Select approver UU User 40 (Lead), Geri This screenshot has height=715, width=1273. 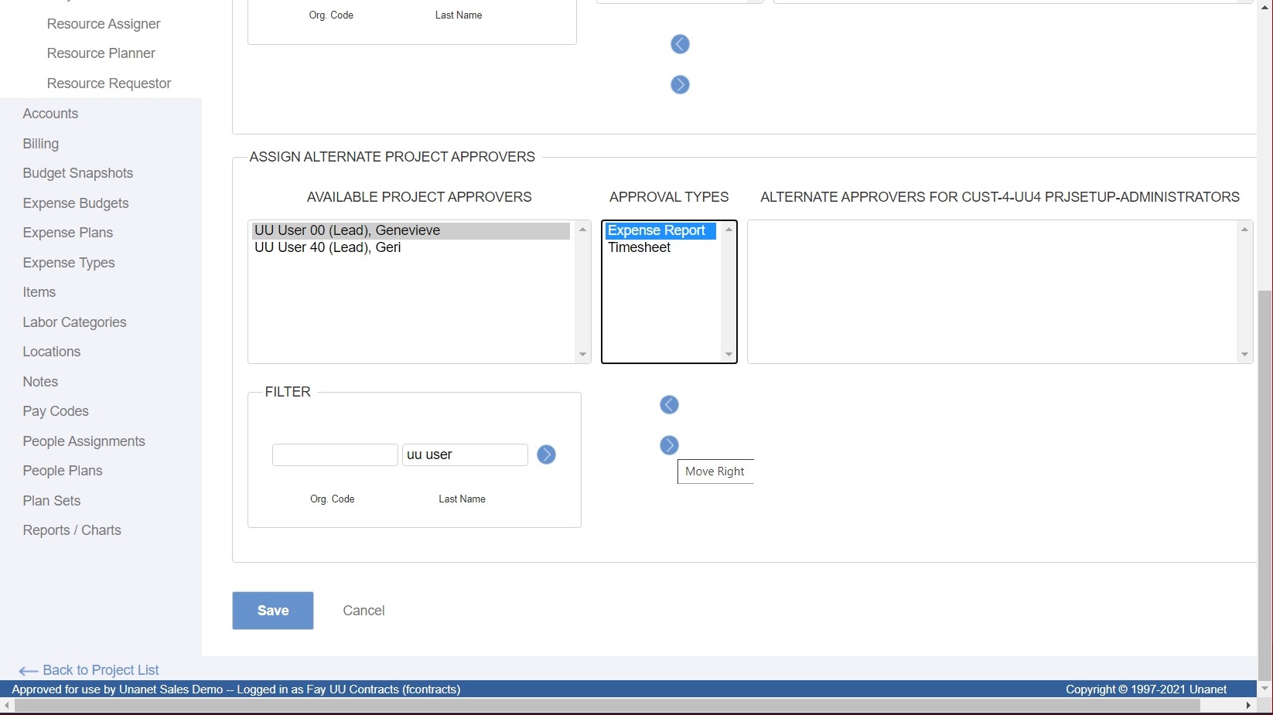coord(328,247)
